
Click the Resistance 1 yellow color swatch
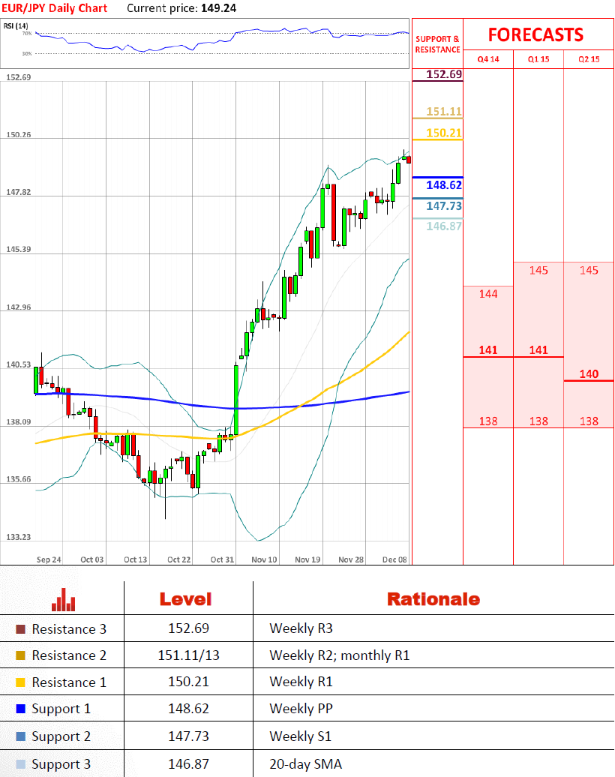(x=20, y=682)
